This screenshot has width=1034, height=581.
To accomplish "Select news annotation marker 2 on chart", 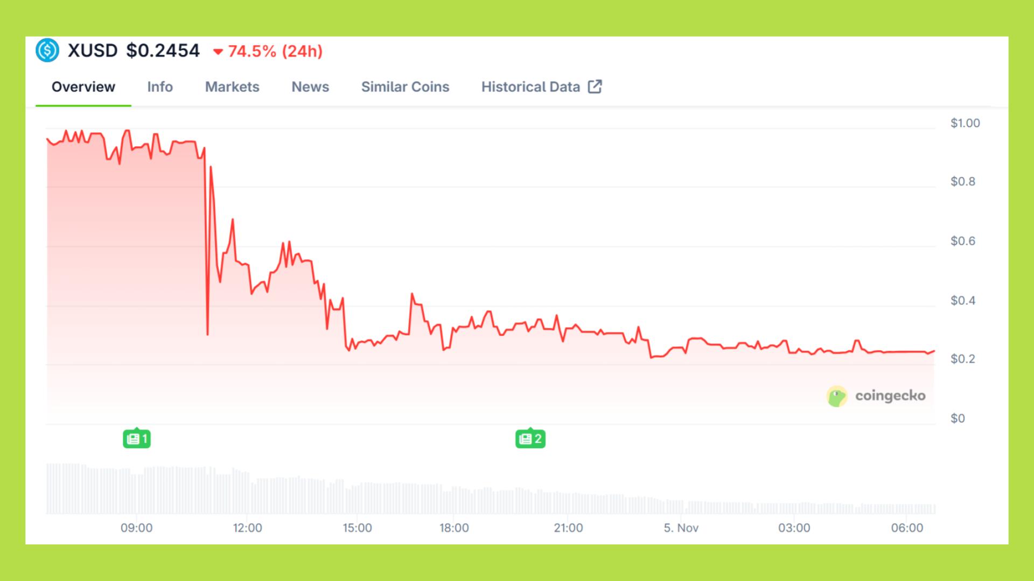I will pos(530,438).
